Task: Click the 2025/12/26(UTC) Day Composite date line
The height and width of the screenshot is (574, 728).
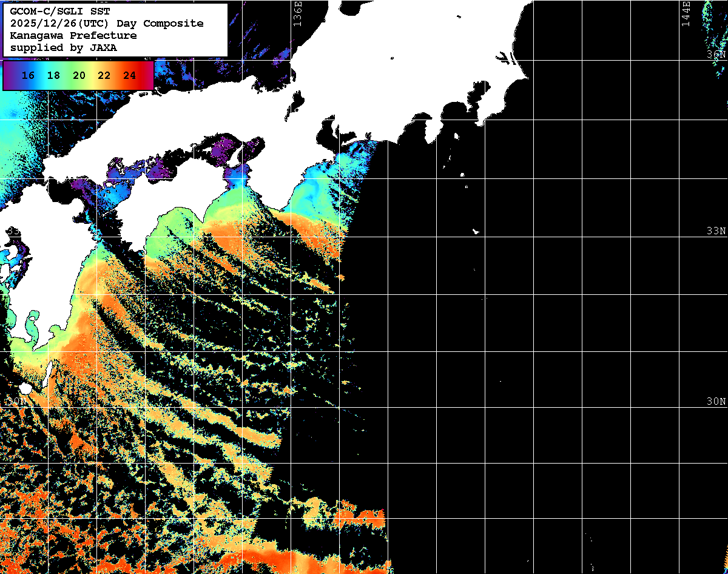Action: (x=107, y=23)
